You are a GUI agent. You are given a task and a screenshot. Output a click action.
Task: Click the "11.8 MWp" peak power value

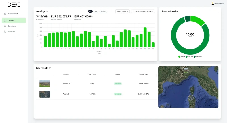click(x=92, y=94)
